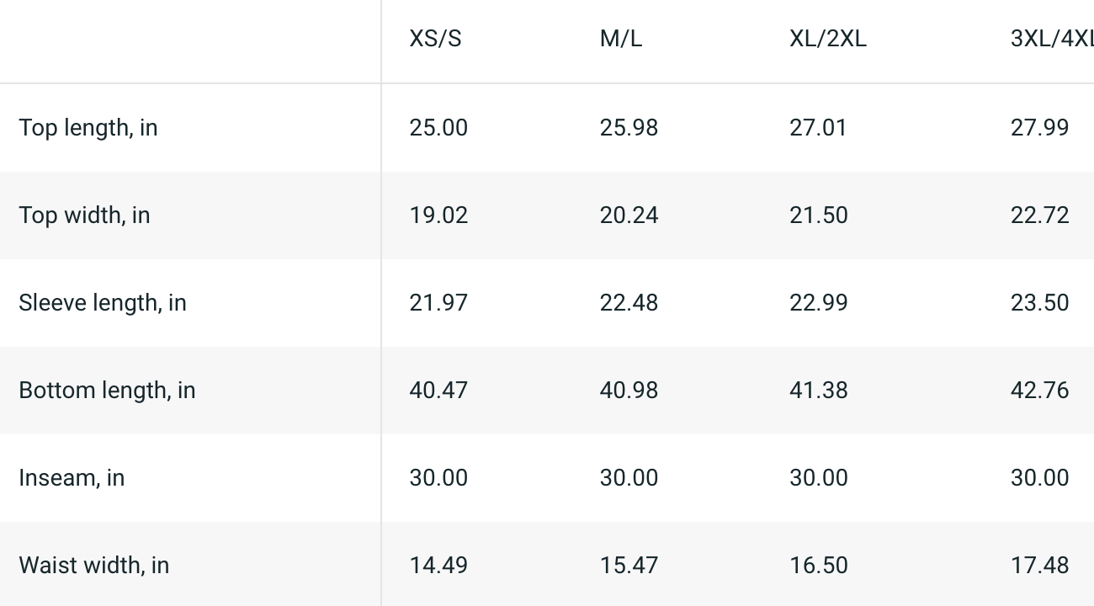Click the 42.76 bottom length value

click(x=1039, y=391)
